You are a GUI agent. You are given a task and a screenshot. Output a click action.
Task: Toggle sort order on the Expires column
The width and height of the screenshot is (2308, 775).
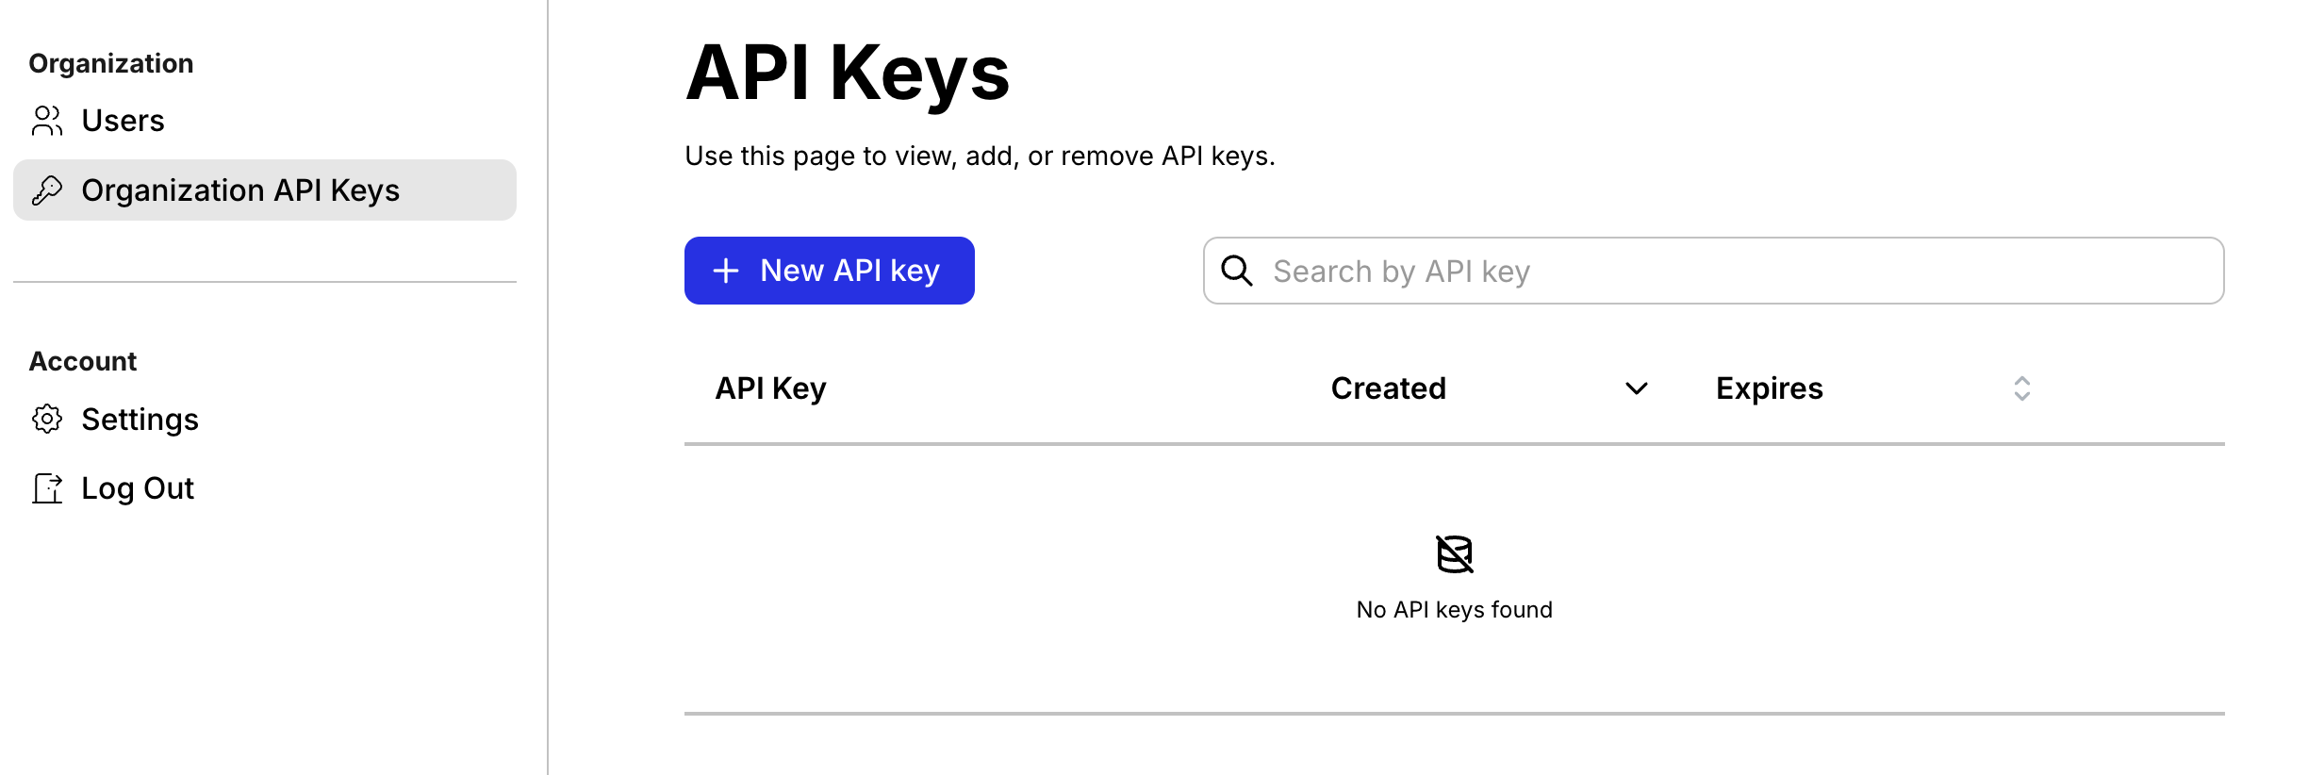[2019, 387]
